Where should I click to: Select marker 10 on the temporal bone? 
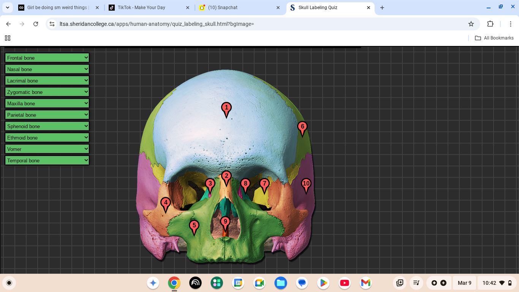click(306, 184)
